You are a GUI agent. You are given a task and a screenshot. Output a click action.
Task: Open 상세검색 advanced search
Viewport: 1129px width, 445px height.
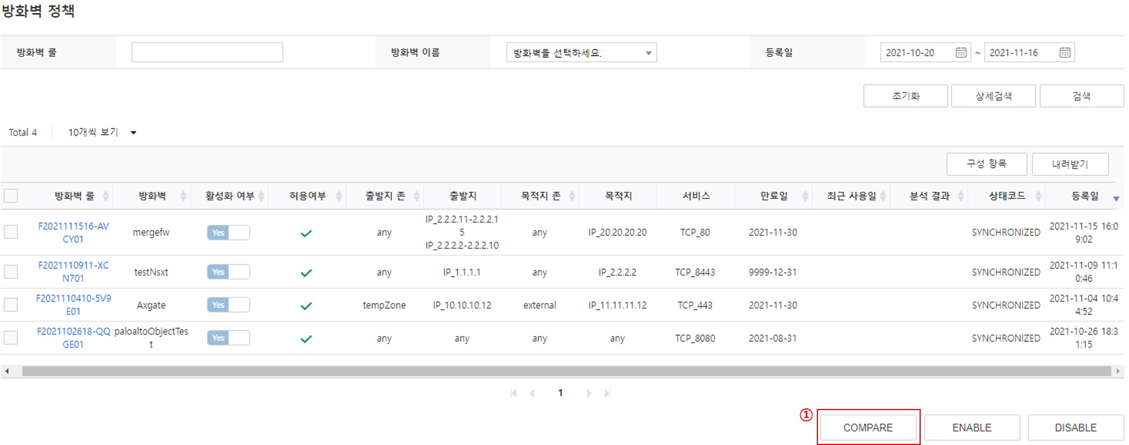click(x=994, y=96)
